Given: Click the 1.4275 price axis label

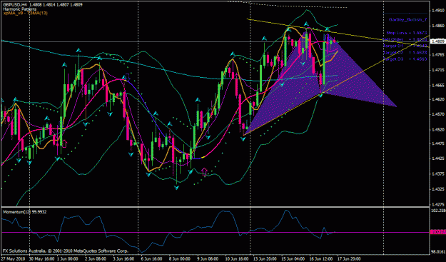Looking at the screenshot, I should (437, 204).
